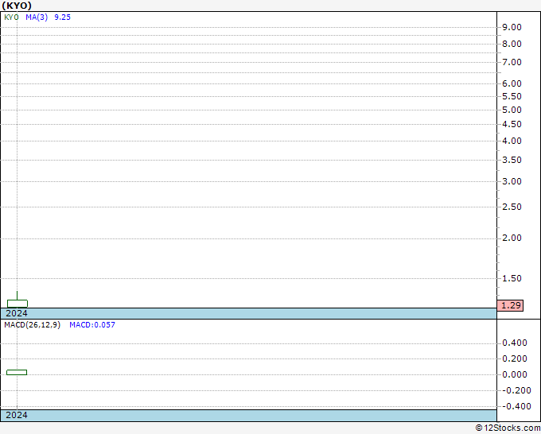Viewport: 541px width, 434px height.
Task: Click the 2024 label under MACD panel
Action: pyautogui.click(x=17, y=415)
